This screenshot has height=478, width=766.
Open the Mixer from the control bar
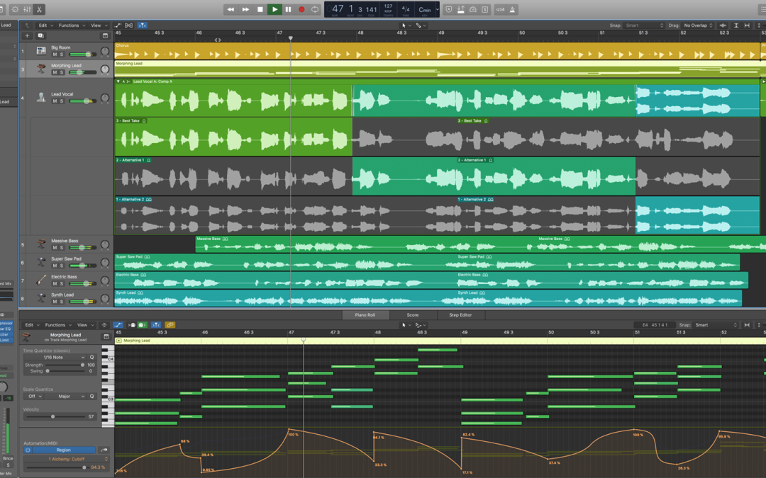point(28,9)
